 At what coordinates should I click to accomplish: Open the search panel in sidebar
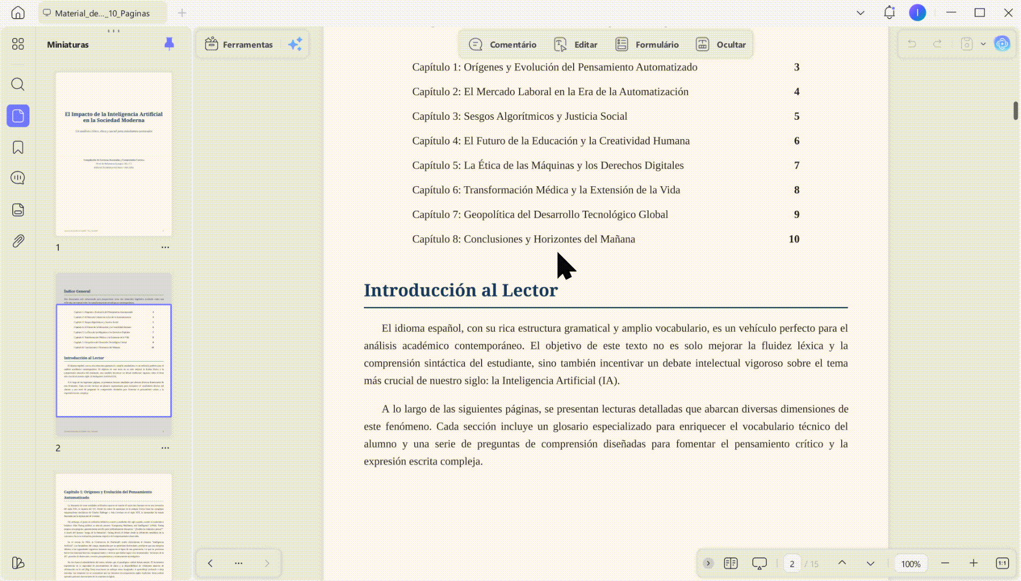(18, 84)
